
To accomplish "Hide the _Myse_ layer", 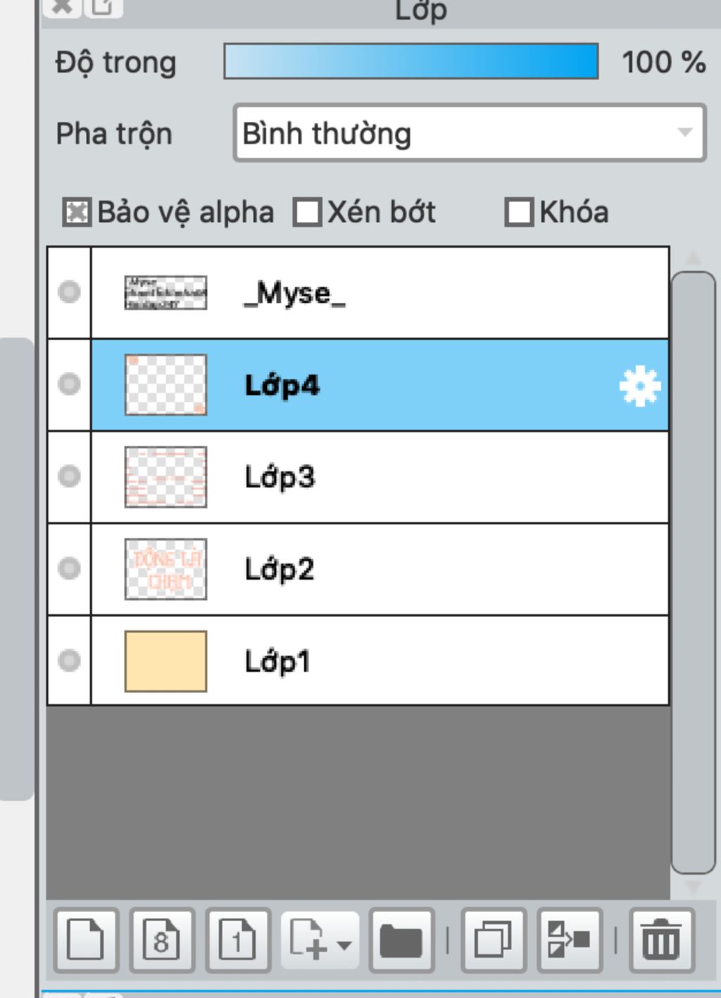I will coord(69,292).
